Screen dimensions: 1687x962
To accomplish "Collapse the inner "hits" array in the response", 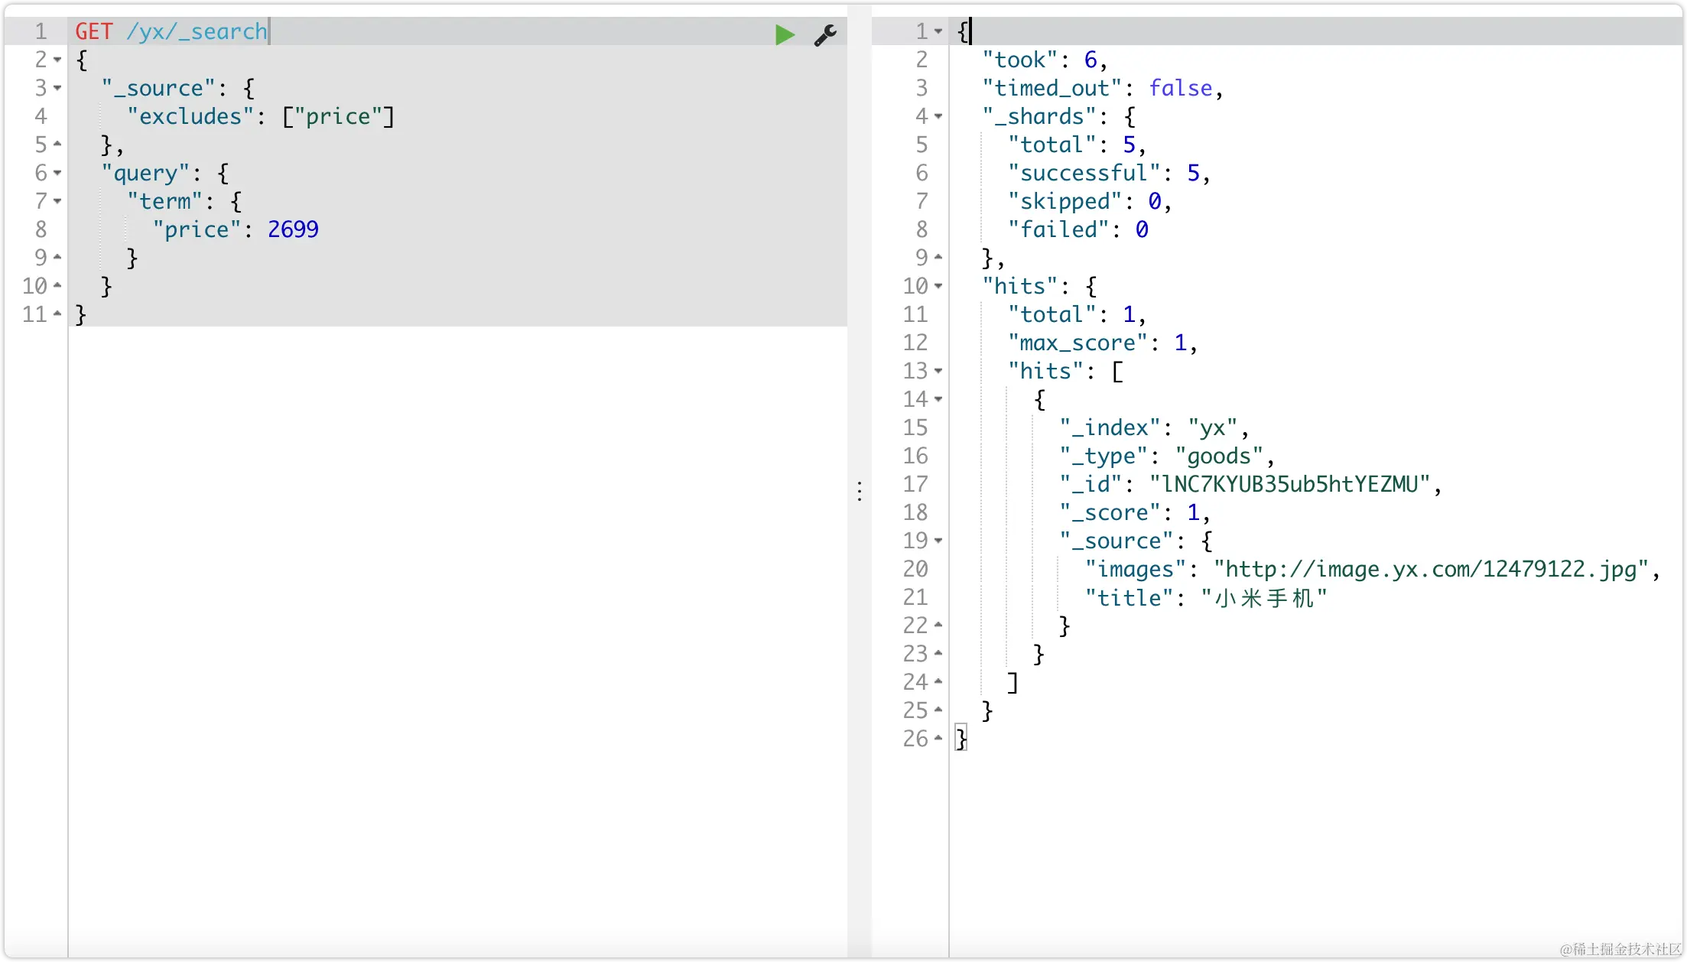I will click(938, 371).
